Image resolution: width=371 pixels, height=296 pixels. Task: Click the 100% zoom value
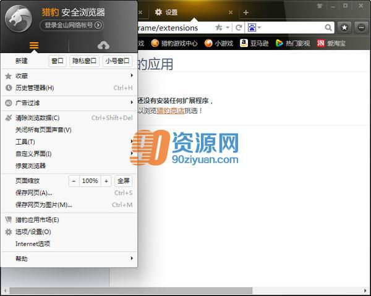[x=90, y=181]
